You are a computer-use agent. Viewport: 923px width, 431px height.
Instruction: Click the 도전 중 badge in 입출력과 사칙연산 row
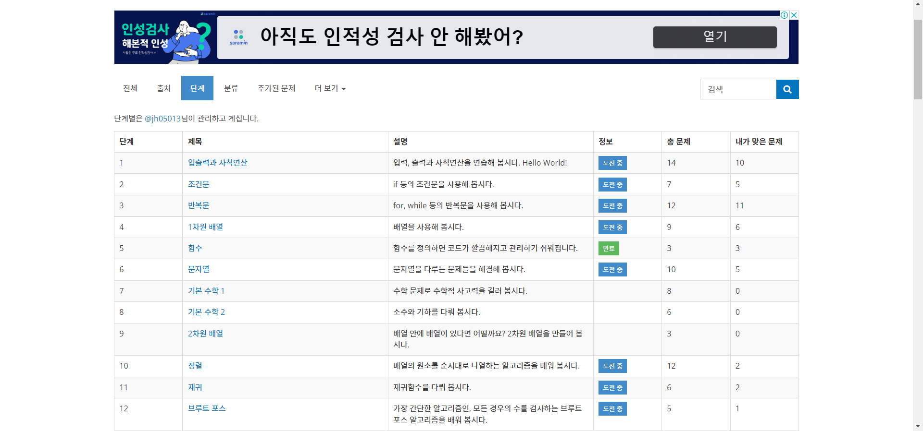(612, 163)
